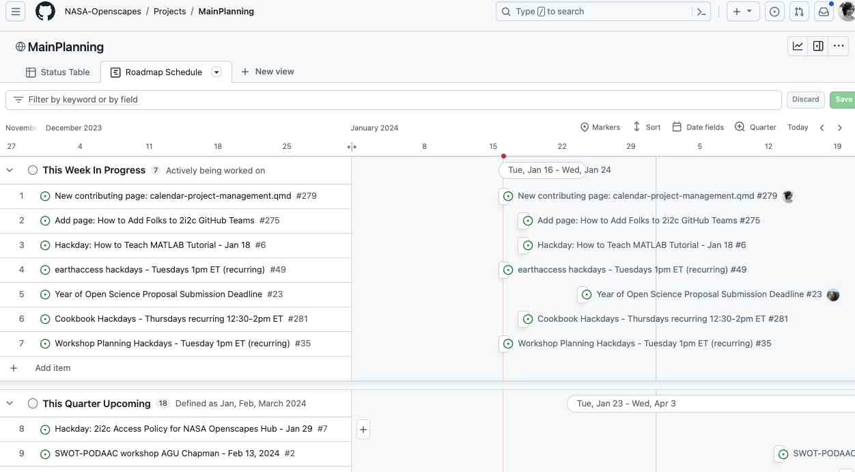Open the notifications inbox
This screenshot has height=472, width=855.
click(x=824, y=11)
